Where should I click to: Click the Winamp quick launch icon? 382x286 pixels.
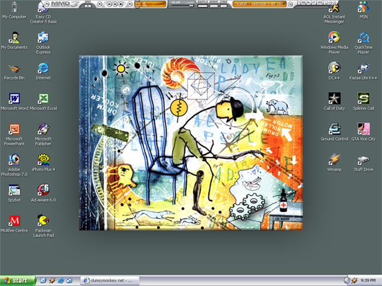pyautogui.click(x=52, y=281)
